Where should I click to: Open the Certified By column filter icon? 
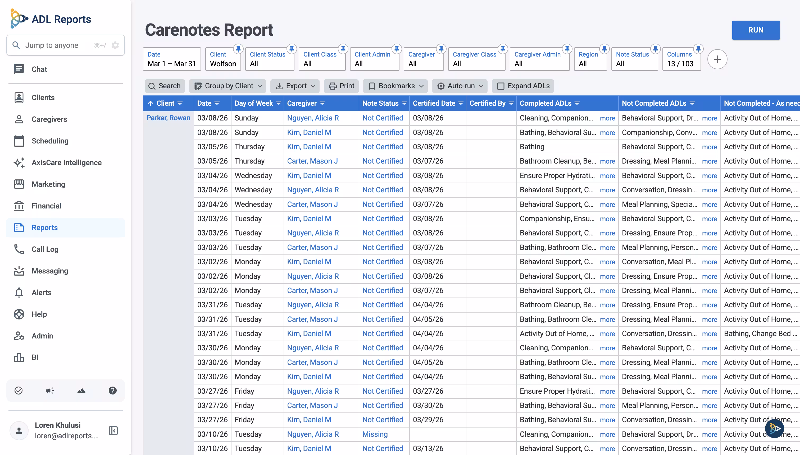pyautogui.click(x=511, y=103)
